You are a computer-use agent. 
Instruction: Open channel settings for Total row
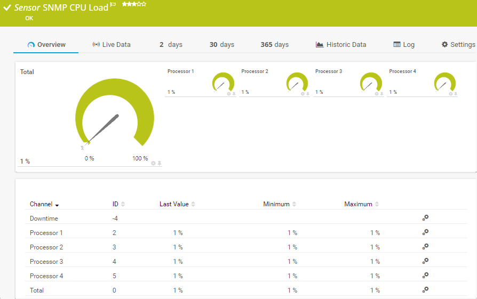pos(425,289)
